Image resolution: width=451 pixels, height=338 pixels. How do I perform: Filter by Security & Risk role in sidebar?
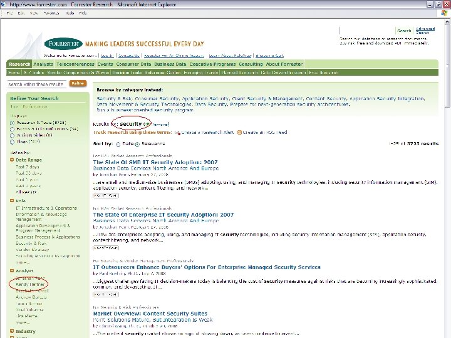31,243
